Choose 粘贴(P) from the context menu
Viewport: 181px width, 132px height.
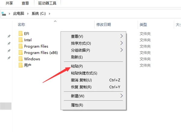tap(94, 66)
